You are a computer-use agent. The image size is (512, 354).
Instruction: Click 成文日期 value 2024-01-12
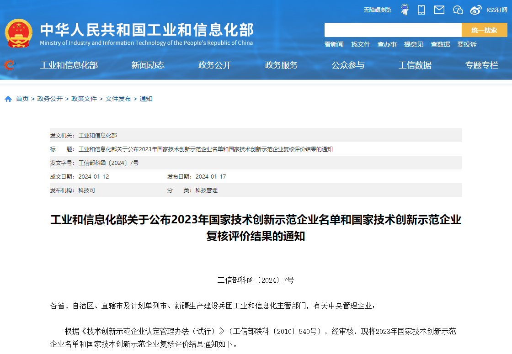pyautogui.click(x=94, y=176)
